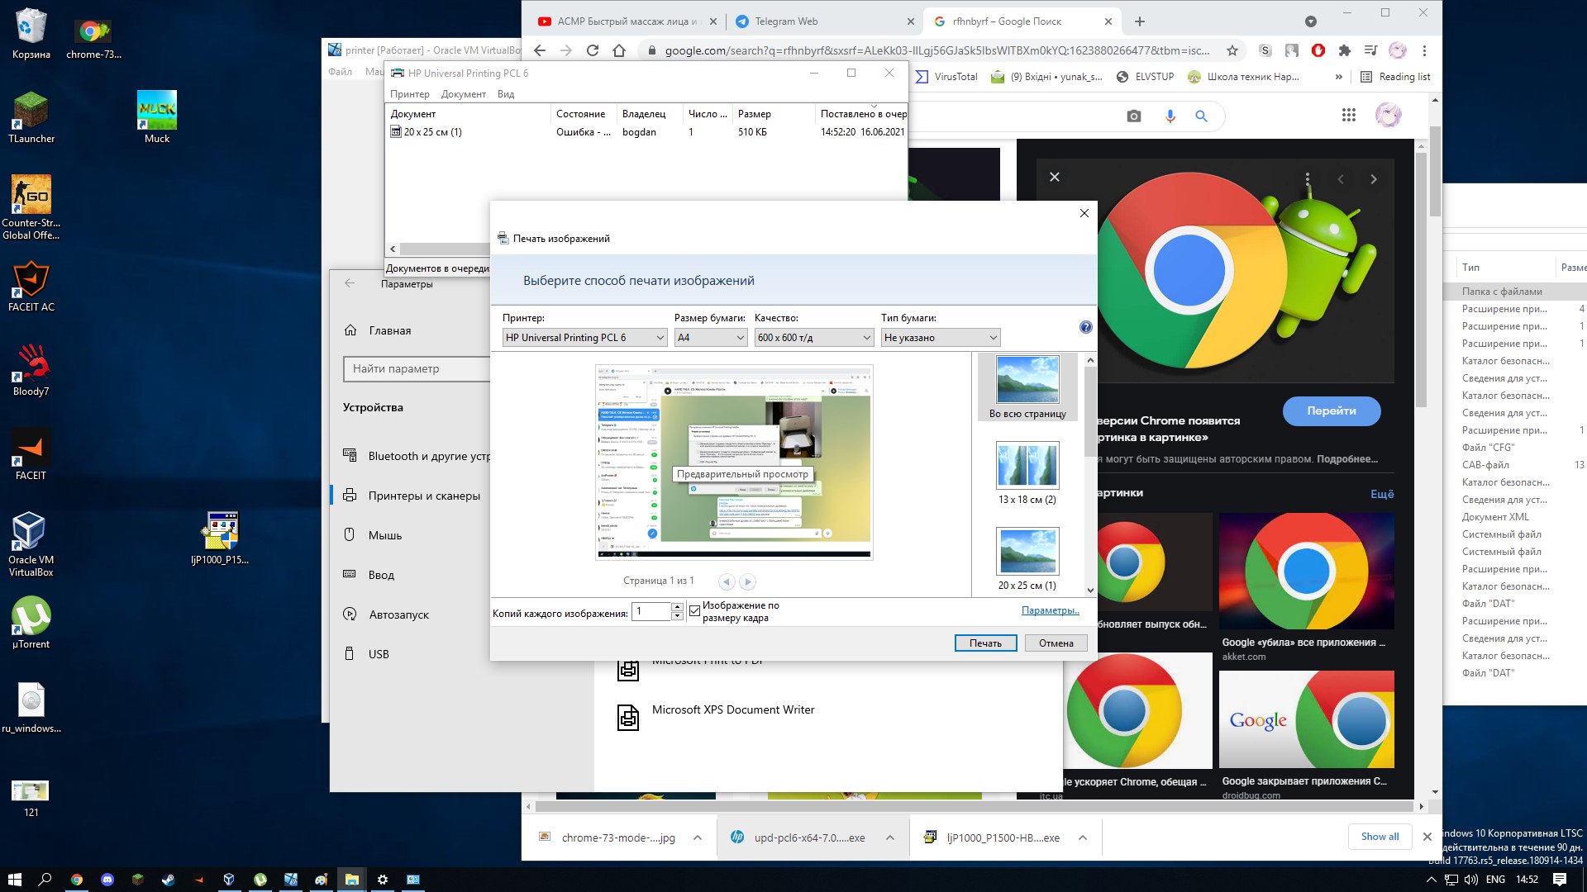The width and height of the screenshot is (1587, 892).
Task: Open the Принтер menu in queue window
Action: (409, 94)
